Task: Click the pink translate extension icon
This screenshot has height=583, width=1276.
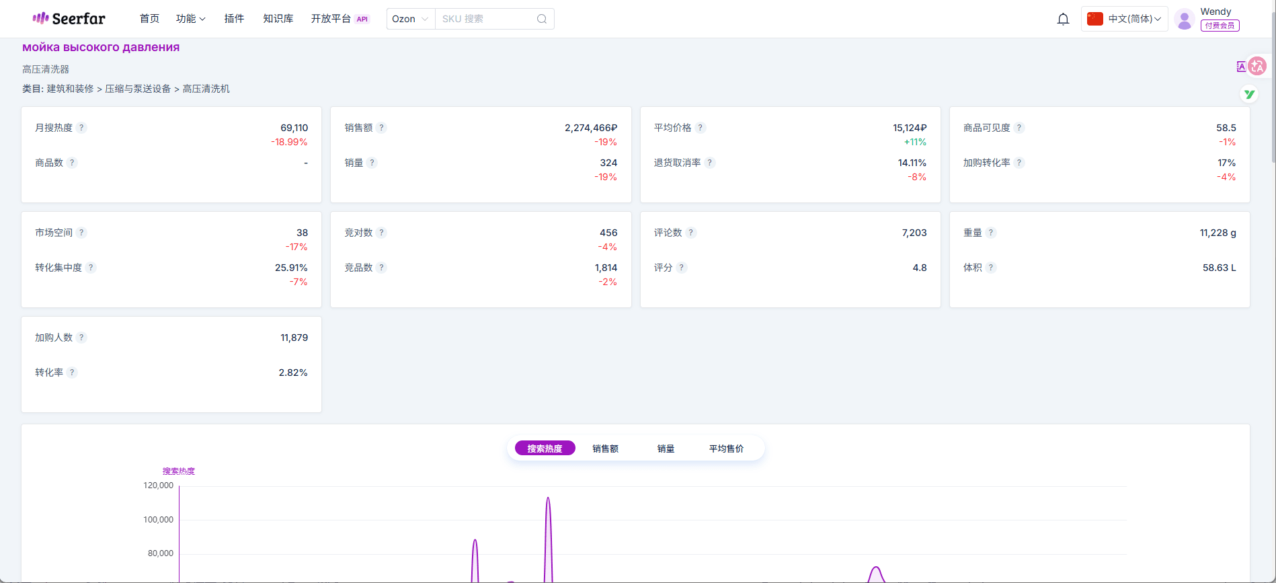Action: point(1257,66)
